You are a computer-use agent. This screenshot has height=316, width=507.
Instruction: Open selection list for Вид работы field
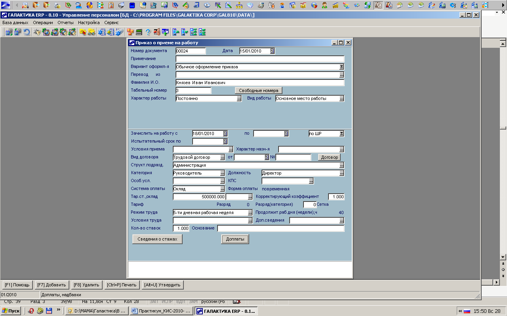[341, 98]
